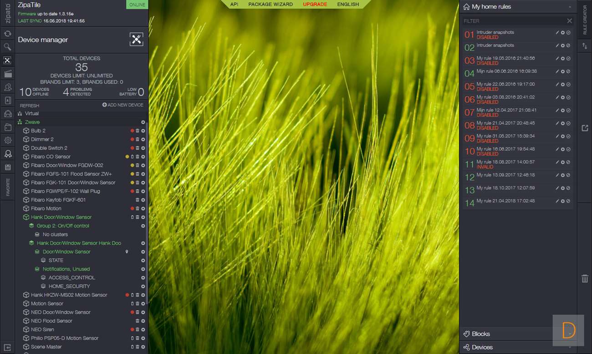Toggle the enable circle on rule 13
Viewport: 592px width, 354px height.
point(568,188)
